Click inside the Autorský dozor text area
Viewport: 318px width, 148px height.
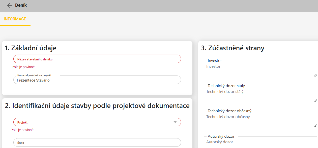(x=260, y=143)
